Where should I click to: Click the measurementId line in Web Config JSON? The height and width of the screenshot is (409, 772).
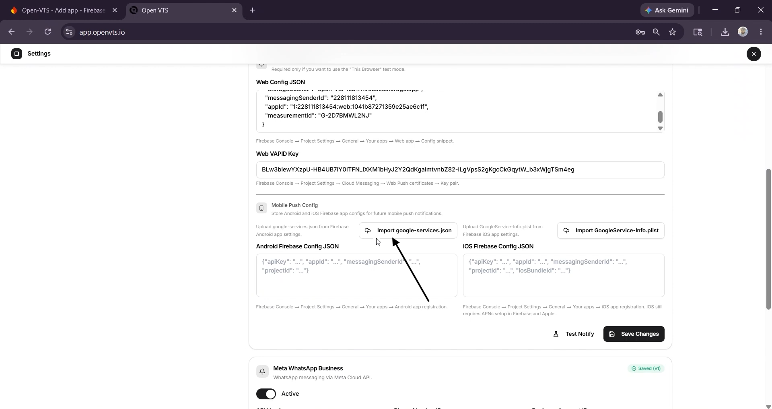[318, 116]
